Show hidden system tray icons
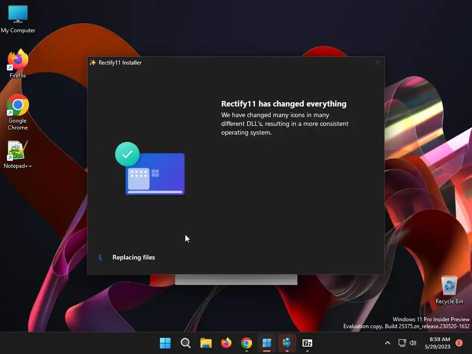The image size is (472, 354). click(388, 343)
